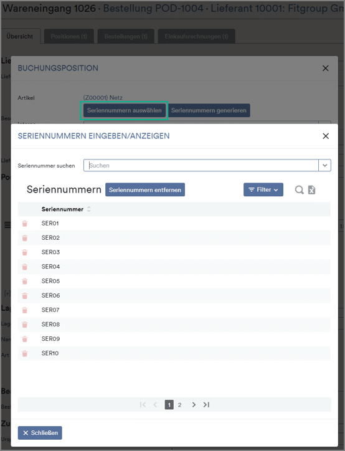The image size is (345, 451).
Task: Expand the Seriennummer suchen dropdown arrow
Action: pos(325,165)
